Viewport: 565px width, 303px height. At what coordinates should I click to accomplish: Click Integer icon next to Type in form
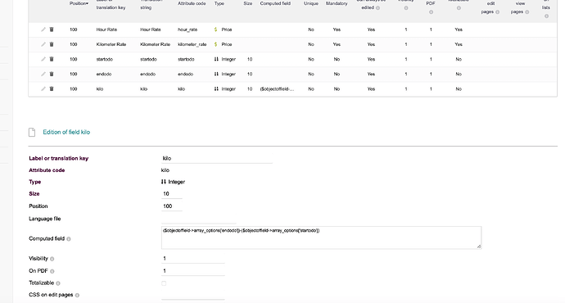click(x=164, y=182)
